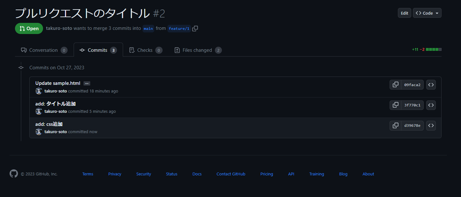Copy the feature/1 branch name icon
Viewport: 461px width, 197px height.
point(195,28)
